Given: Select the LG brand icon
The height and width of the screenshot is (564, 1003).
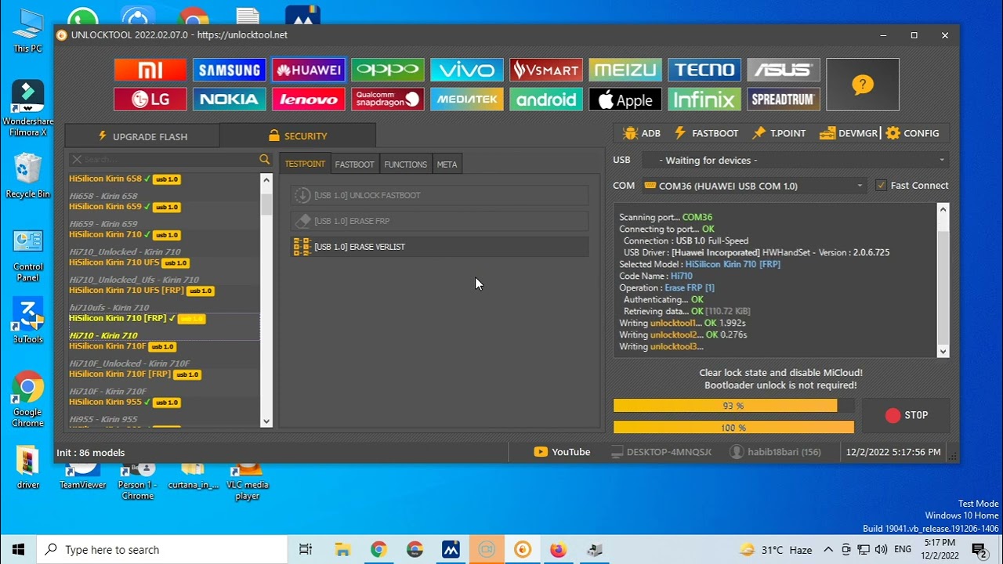Looking at the screenshot, I should pyautogui.click(x=150, y=99).
